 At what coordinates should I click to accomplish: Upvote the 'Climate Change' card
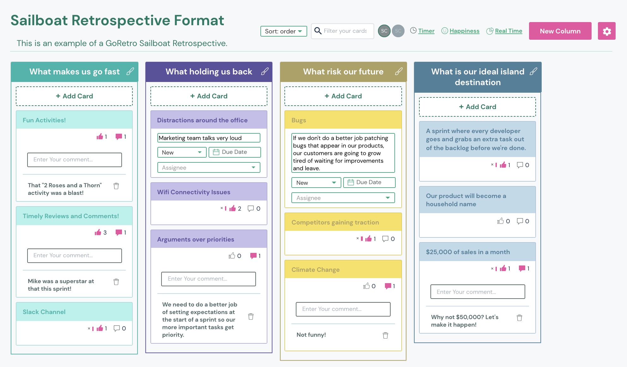pos(367,286)
